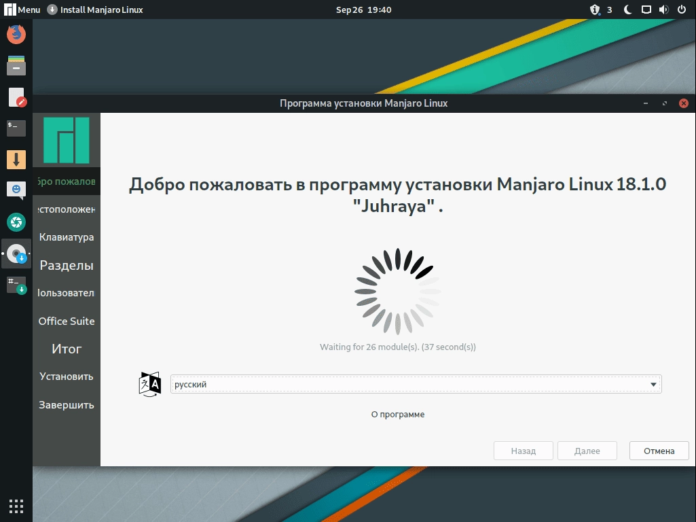Click the Manjaro logo in installer sidebar
This screenshot has height=522, width=696.
67,140
